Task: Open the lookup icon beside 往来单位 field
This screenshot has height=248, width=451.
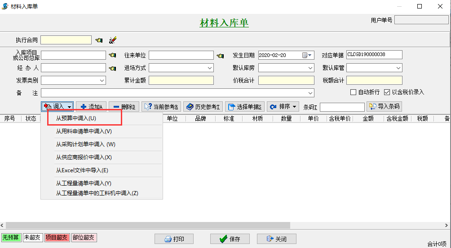Action: 220,56
